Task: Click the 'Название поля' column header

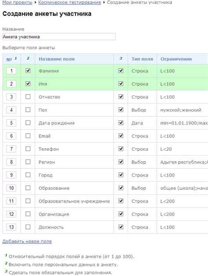Action: tap(57, 59)
